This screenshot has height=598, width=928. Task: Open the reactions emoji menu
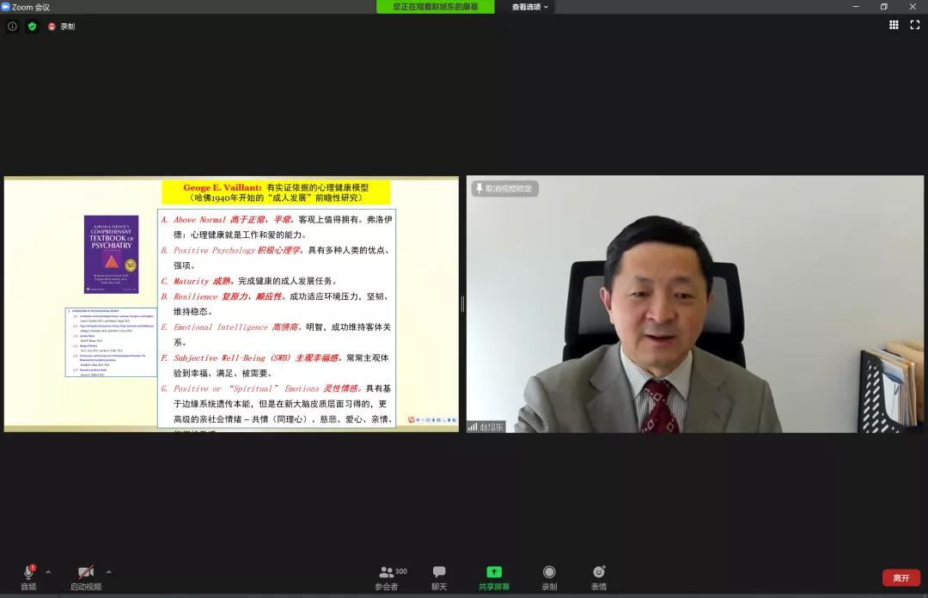(599, 573)
